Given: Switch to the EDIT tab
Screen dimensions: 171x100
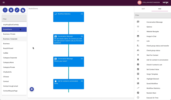Looking at the screenshot, I should click(143, 9).
